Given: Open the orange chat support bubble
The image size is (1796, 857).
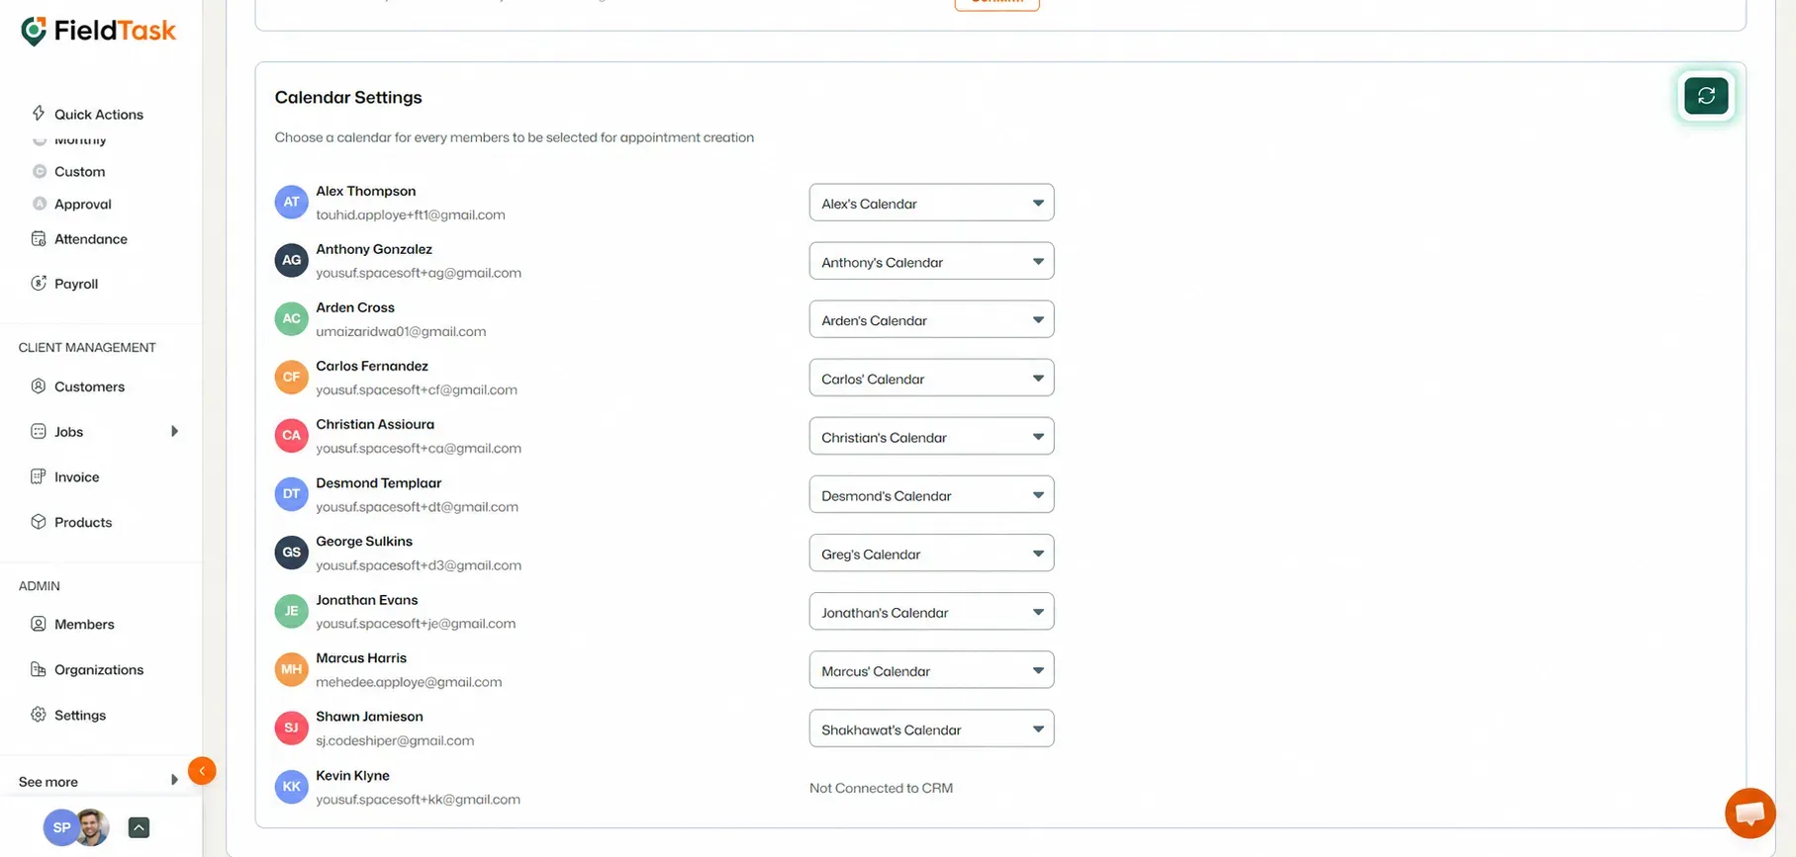Looking at the screenshot, I should [1749, 813].
